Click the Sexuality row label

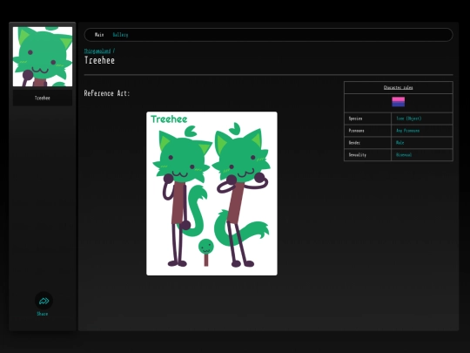358,155
